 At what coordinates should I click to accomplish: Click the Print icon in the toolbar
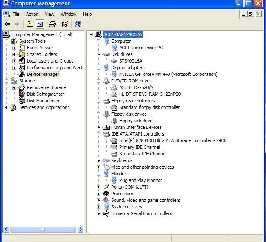click(x=52, y=24)
